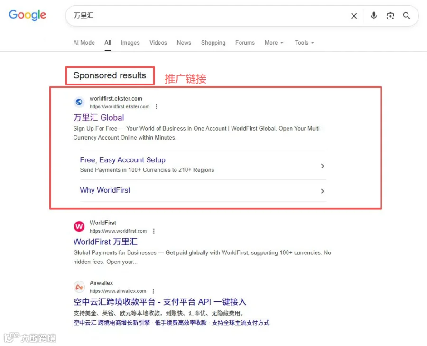Click the WorldFirst red W favicon
Image resolution: width=427 pixels, height=346 pixels.
coord(79,226)
